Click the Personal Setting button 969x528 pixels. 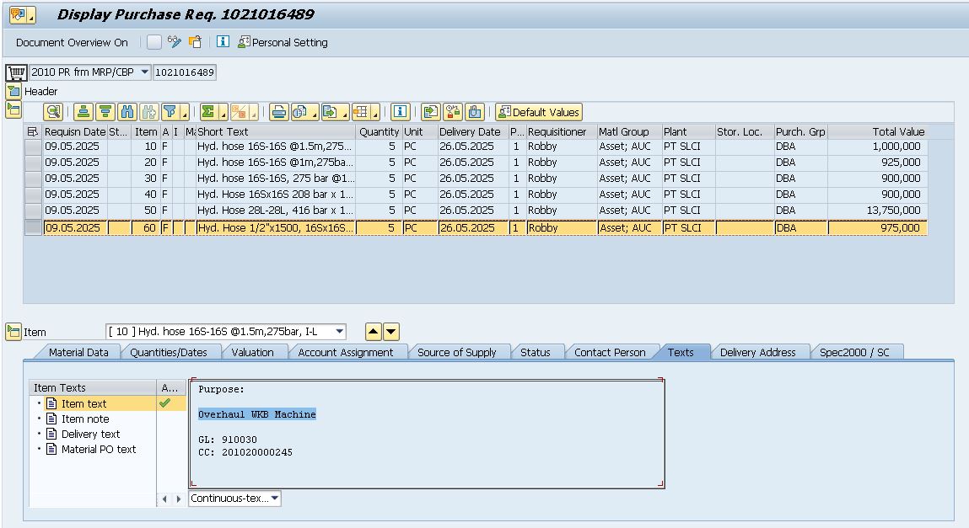pos(283,42)
